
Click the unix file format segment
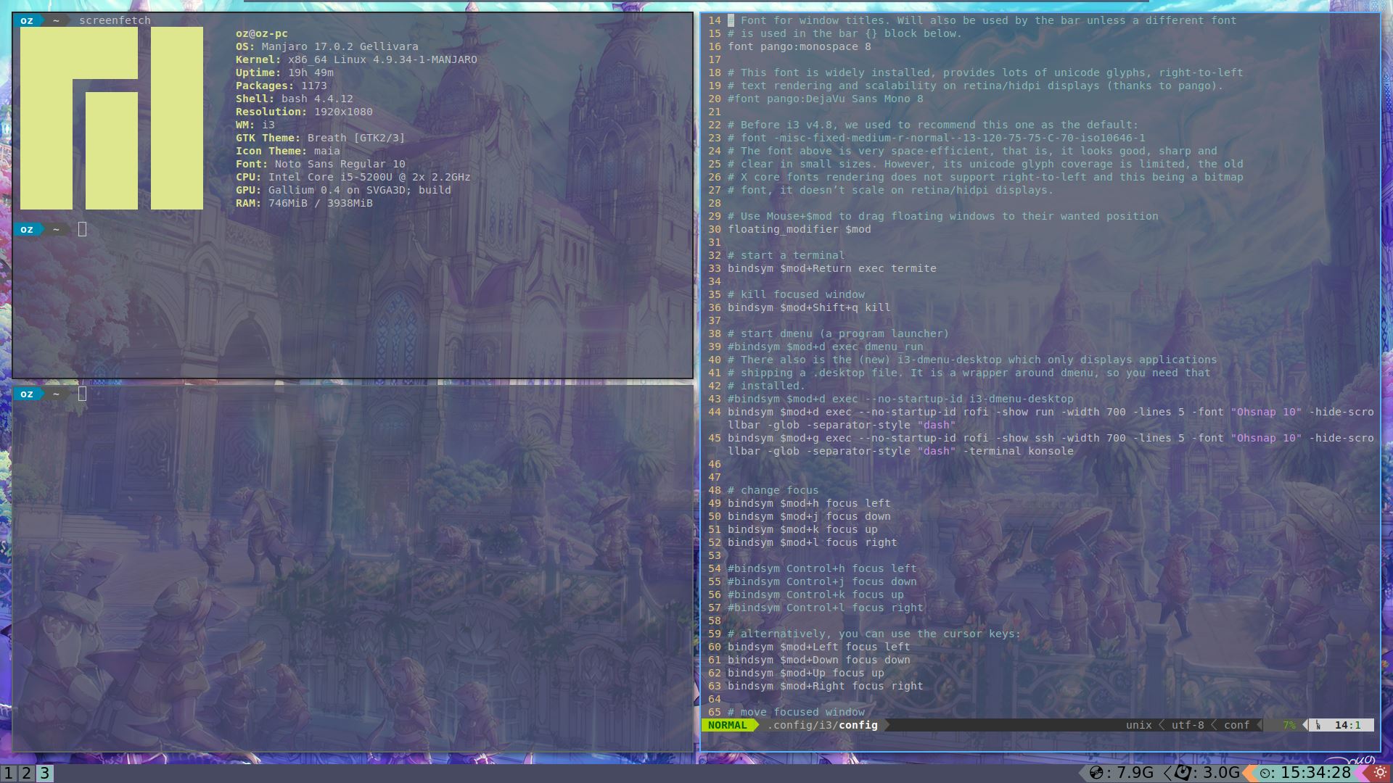[x=1138, y=725]
